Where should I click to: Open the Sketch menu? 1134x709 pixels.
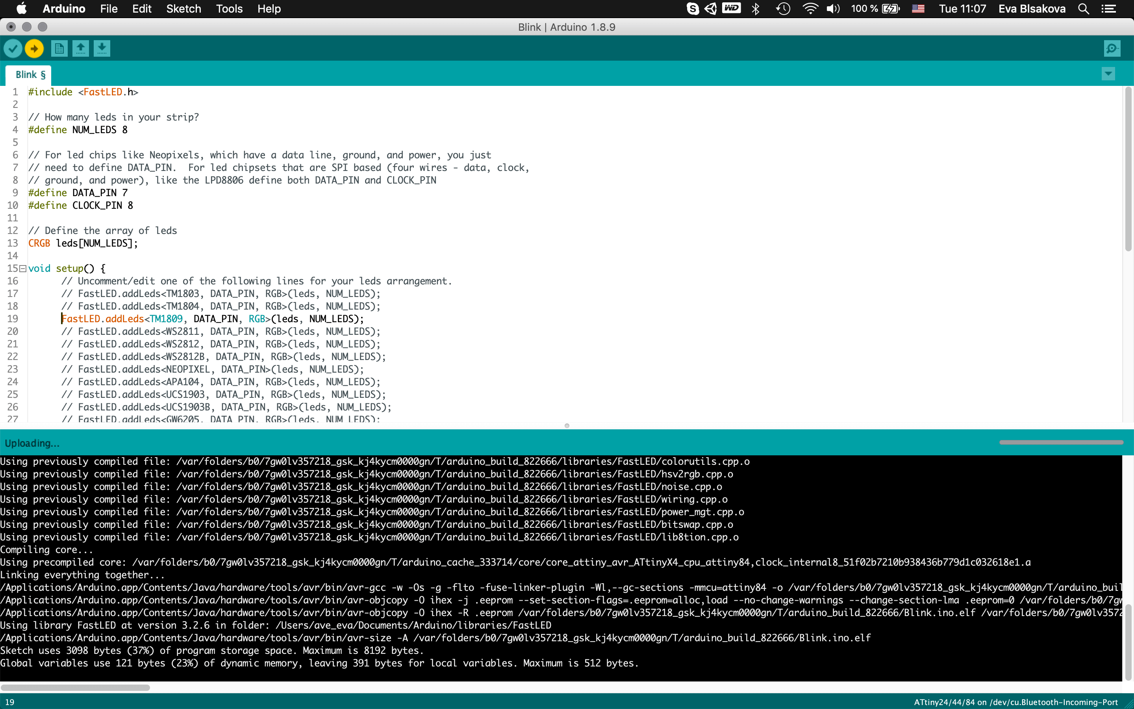pos(183,9)
